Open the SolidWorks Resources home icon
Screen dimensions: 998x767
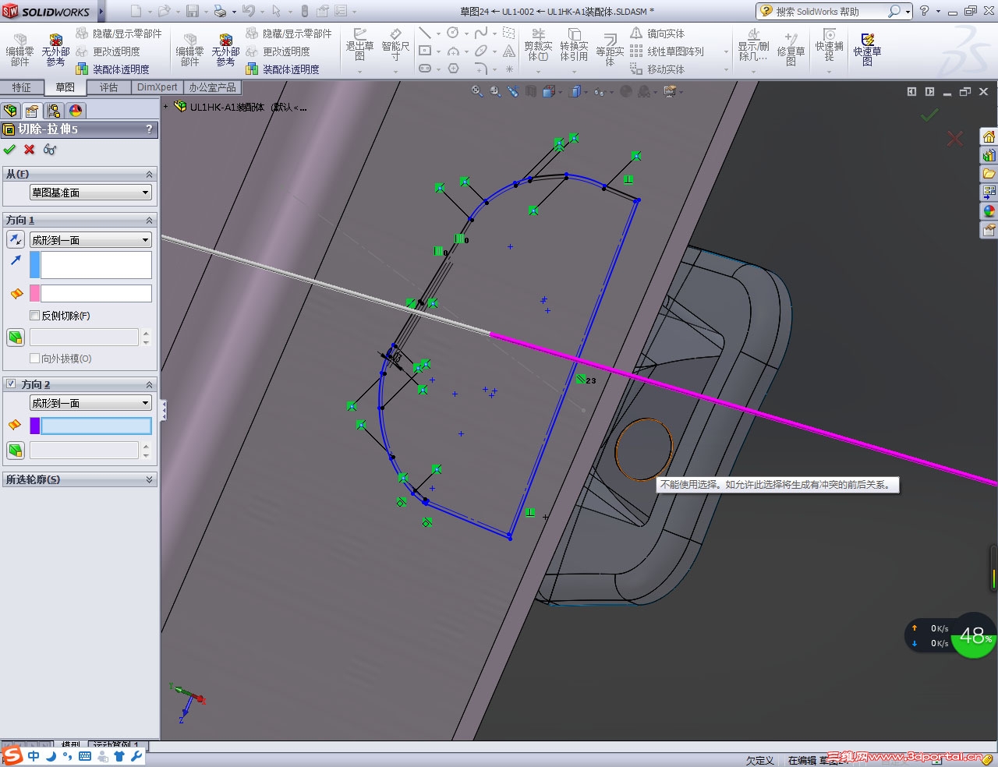pos(989,136)
